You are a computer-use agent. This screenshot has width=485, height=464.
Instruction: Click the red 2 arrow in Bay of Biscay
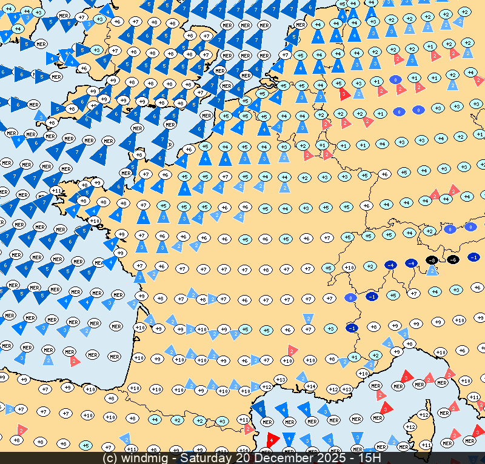click(x=74, y=361)
